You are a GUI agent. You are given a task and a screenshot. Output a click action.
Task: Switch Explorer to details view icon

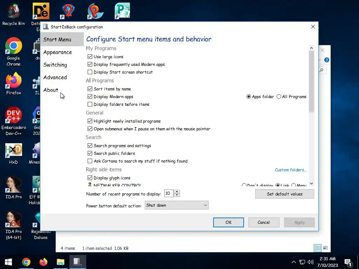(318, 248)
